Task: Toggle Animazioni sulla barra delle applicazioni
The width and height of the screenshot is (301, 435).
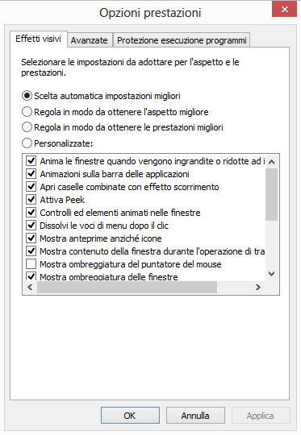Action: 31,174
